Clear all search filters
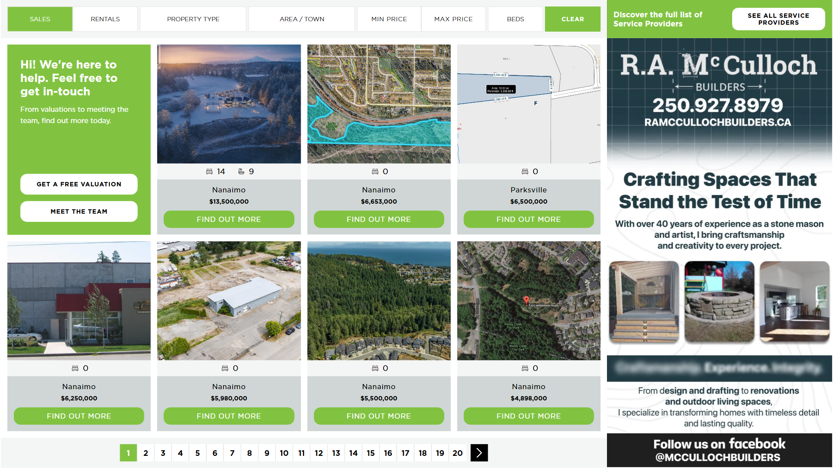This screenshot has height=468, width=833. 572,19
